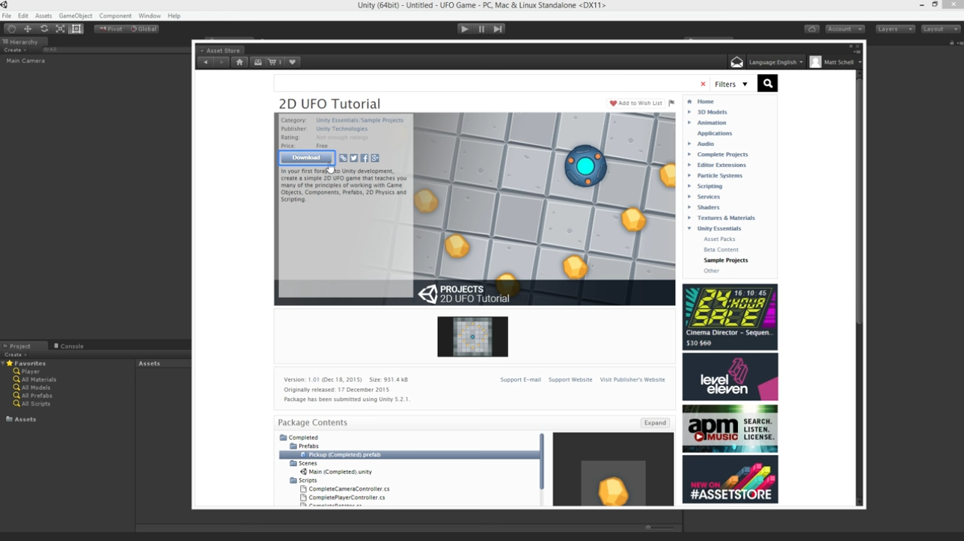The width and height of the screenshot is (964, 541).
Task: Go to the Asset Store home page
Action: [240, 62]
